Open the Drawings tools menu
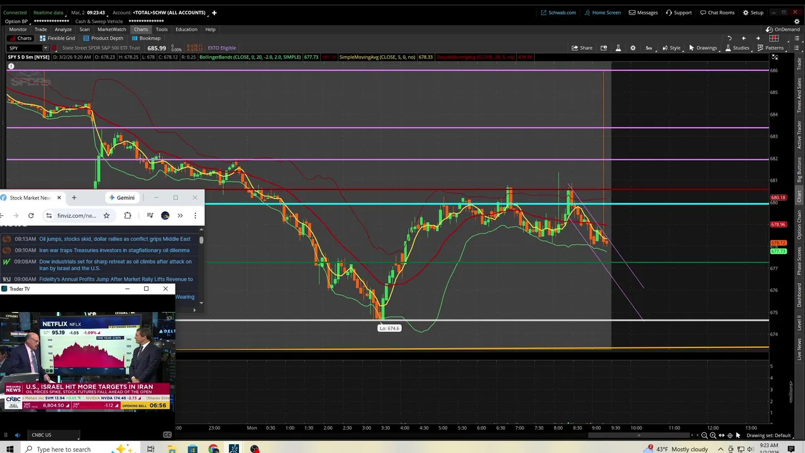805x453 pixels. (702, 48)
